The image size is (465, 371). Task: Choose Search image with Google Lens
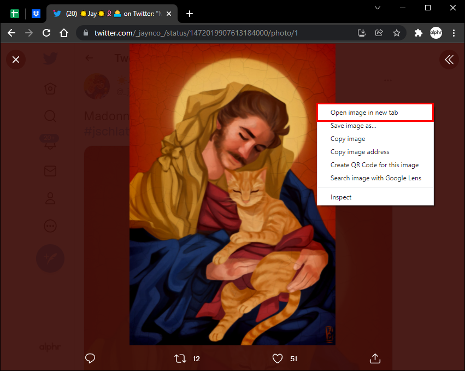[x=375, y=178]
